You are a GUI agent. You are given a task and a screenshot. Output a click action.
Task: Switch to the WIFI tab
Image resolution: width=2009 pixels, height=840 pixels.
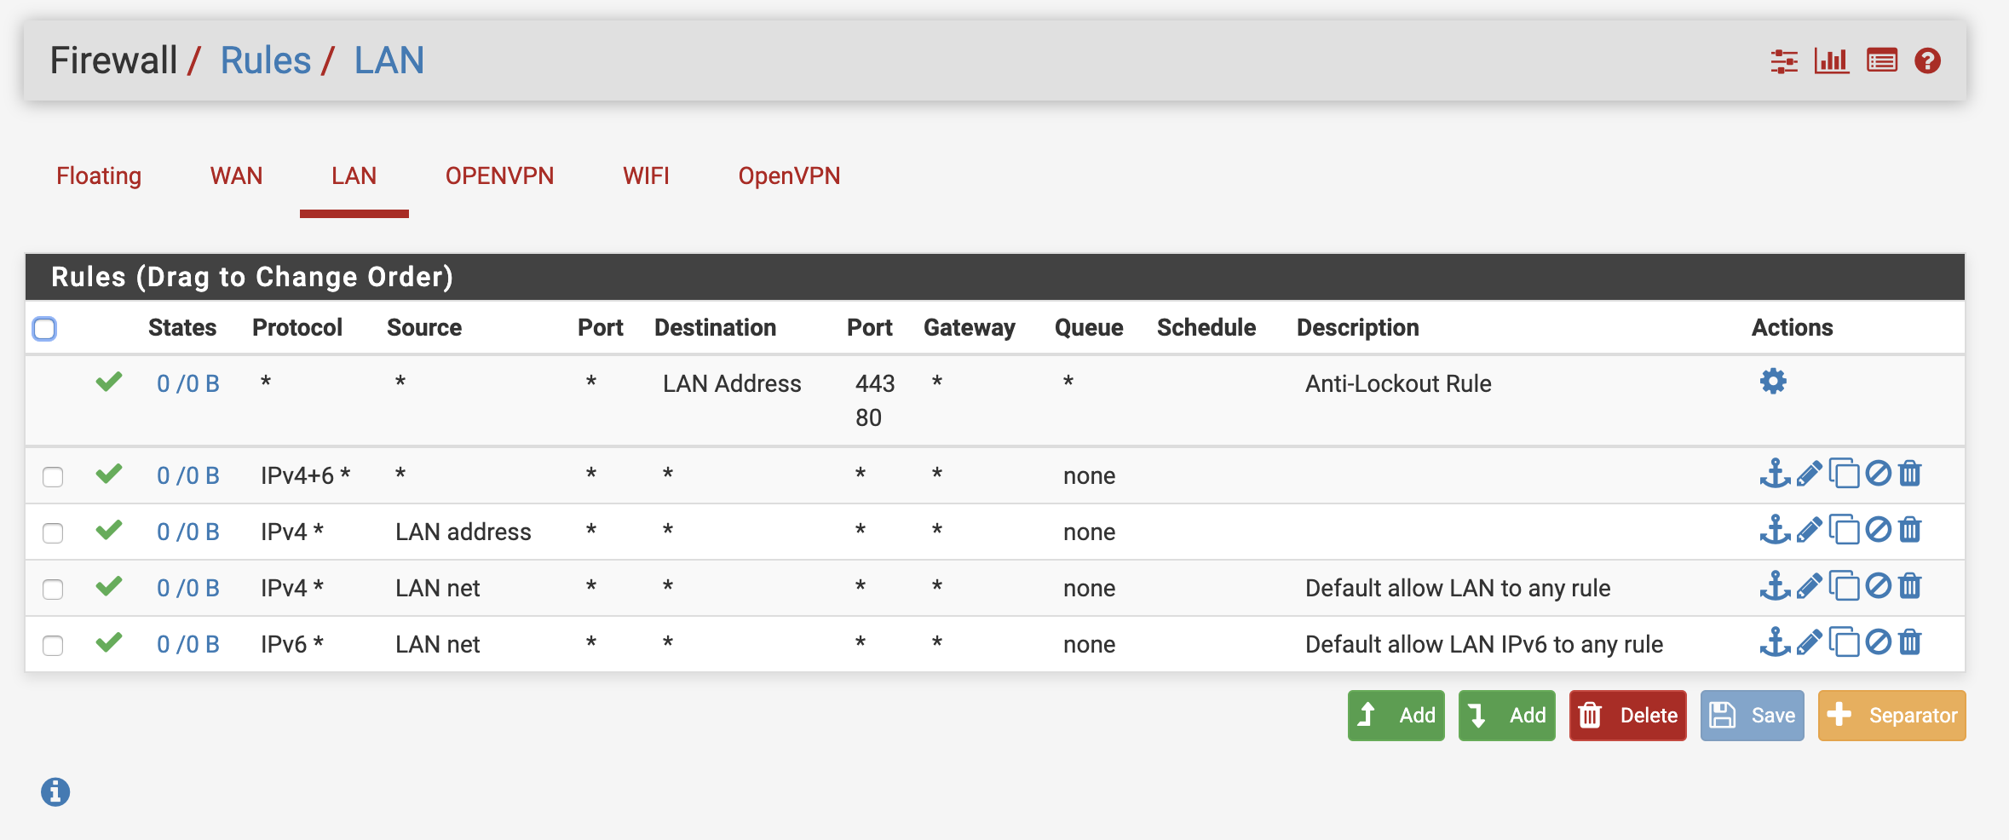646,176
